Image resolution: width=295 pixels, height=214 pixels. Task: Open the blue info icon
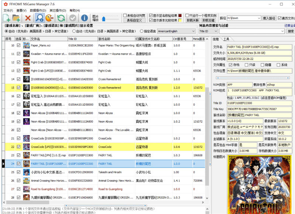(x=84, y=18)
